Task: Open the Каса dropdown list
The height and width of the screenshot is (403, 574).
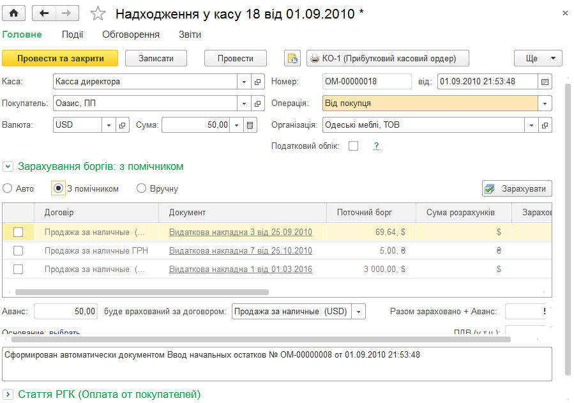Action: (244, 82)
